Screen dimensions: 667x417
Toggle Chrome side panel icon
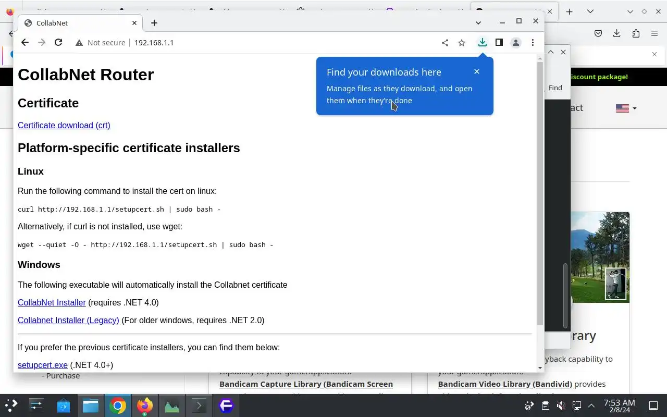(x=499, y=43)
